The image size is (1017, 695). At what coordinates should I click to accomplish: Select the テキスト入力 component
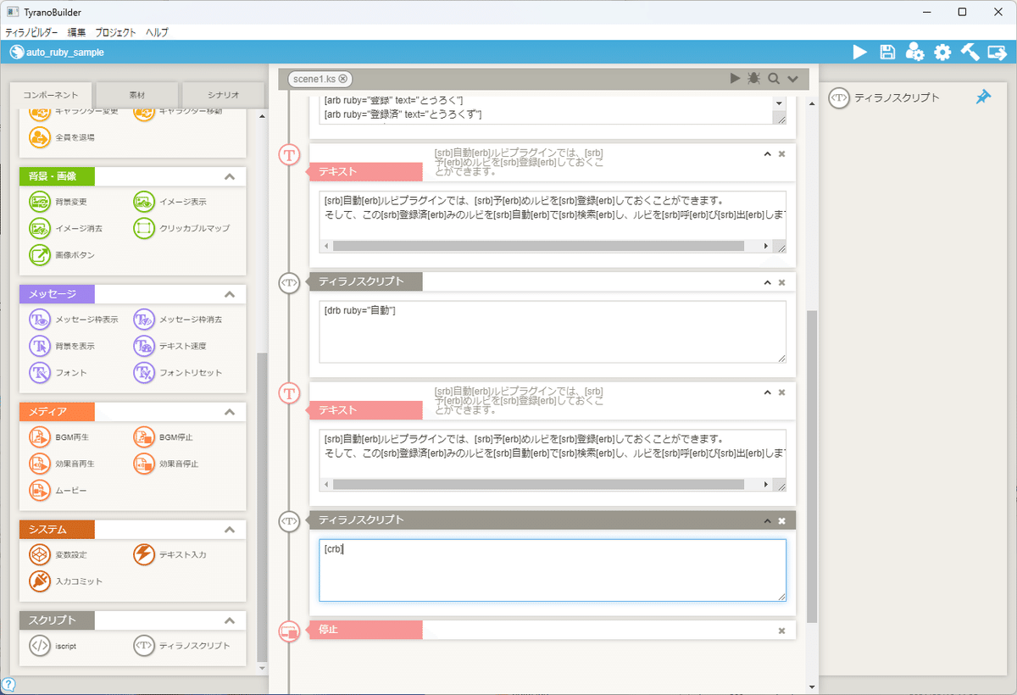click(170, 554)
